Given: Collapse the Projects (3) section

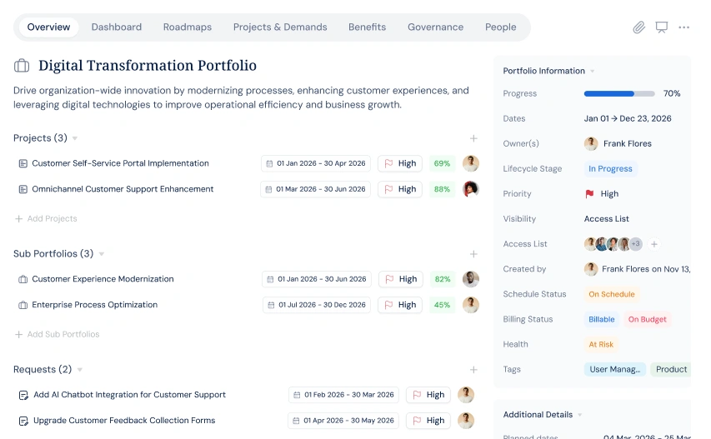Looking at the screenshot, I should (x=75, y=138).
